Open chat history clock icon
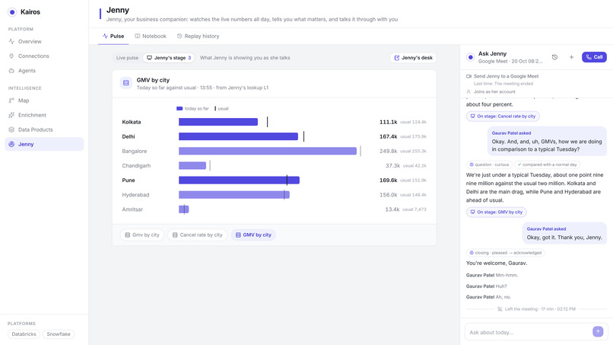Screen dimensions: 613x345 pyautogui.click(x=554, y=57)
